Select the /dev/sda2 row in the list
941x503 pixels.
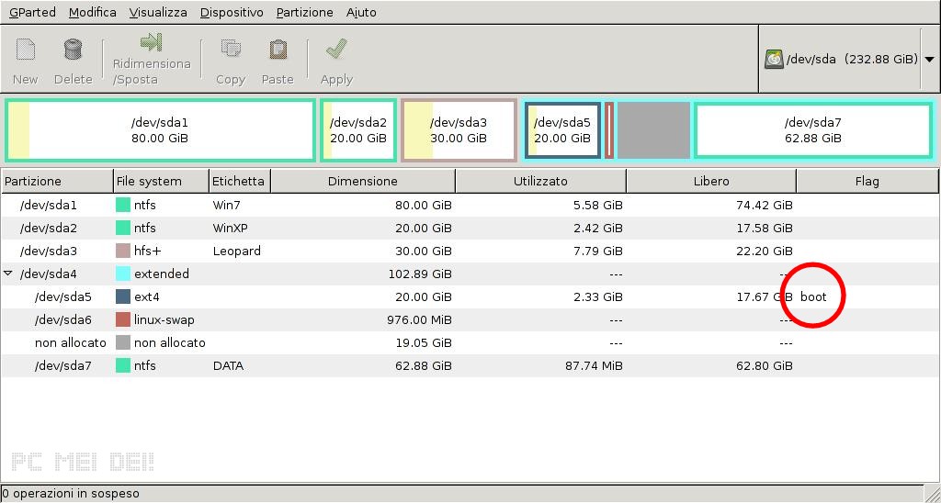(x=470, y=228)
